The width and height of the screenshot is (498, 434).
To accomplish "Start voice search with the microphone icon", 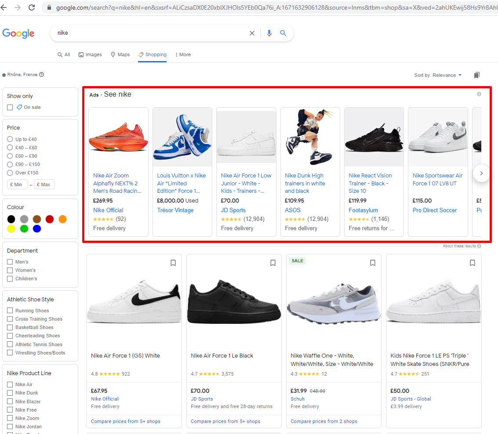I will [269, 33].
